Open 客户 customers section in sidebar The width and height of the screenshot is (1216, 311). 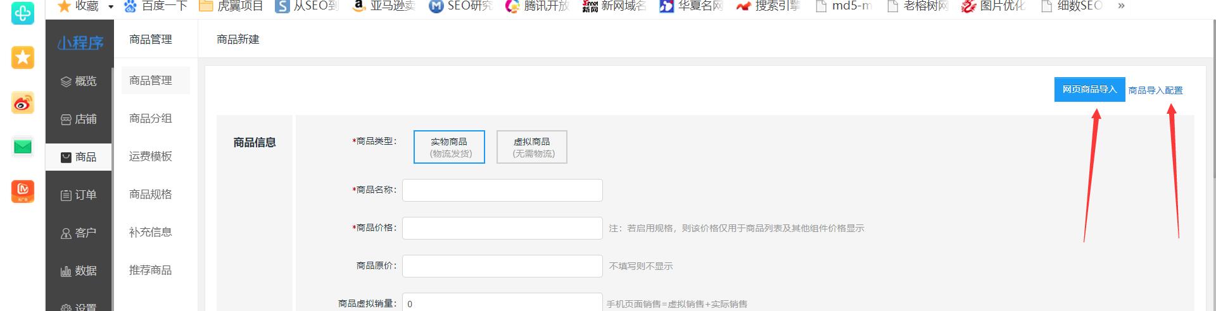click(79, 233)
